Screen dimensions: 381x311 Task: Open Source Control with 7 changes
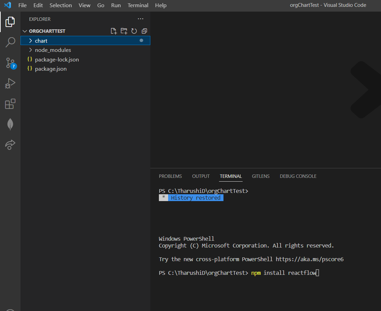11,63
